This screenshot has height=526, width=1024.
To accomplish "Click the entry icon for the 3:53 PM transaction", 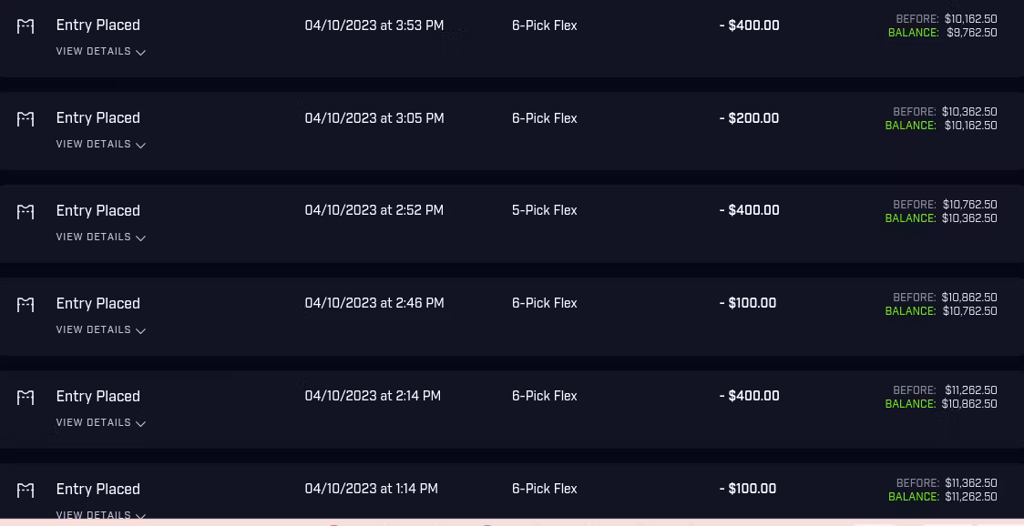I will 26,26.
